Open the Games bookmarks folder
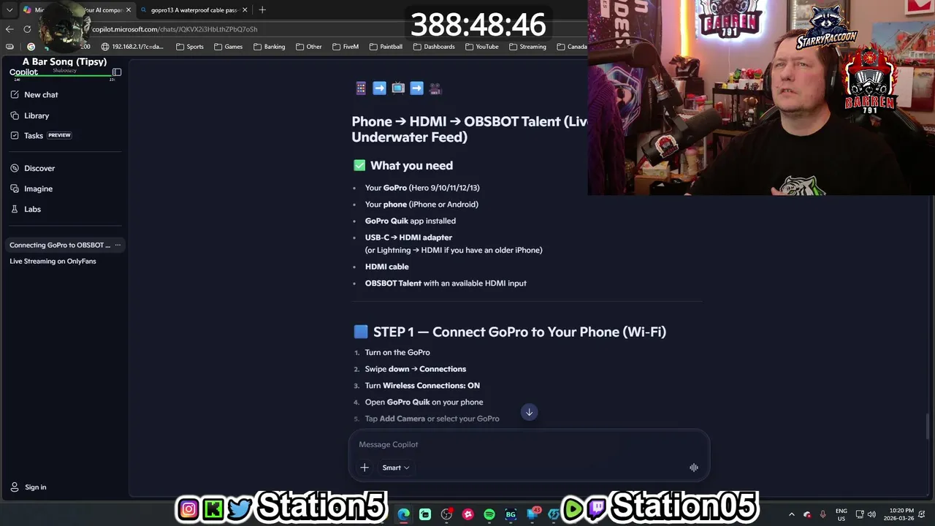The height and width of the screenshot is (526, 935). pyautogui.click(x=228, y=47)
